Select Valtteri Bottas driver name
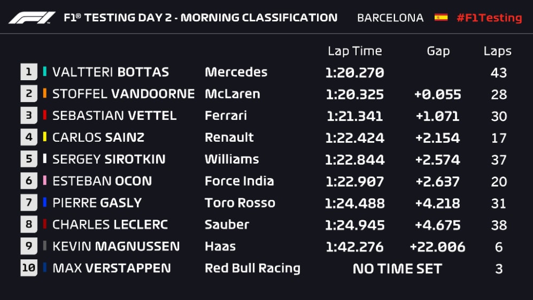Image resolution: width=533 pixels, height=300 pixels. tap(111, 72)
